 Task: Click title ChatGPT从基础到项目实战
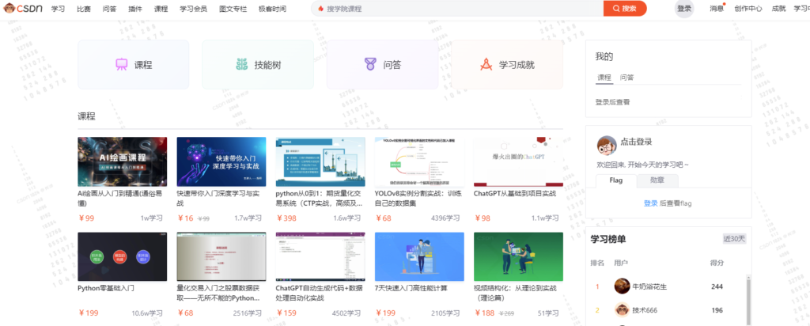click(x=514, y=193)
